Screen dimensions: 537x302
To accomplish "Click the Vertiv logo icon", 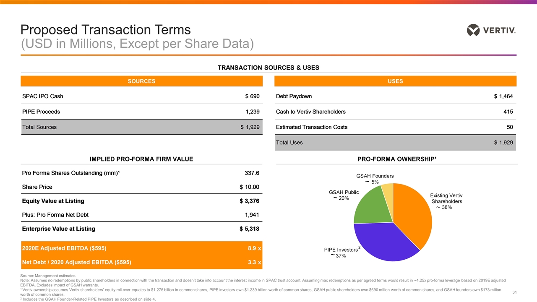I will tap(474, 30).
